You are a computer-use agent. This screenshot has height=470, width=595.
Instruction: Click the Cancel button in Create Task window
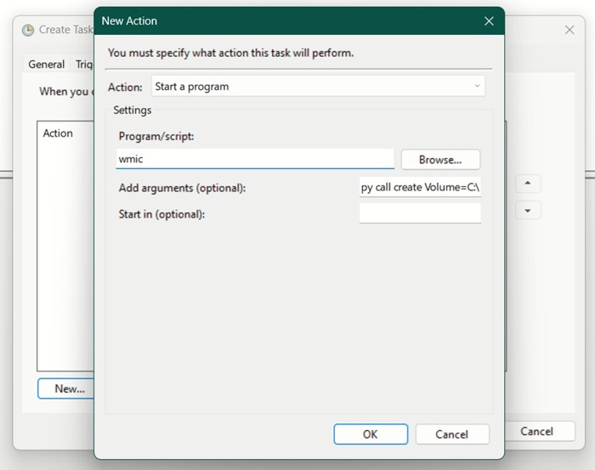(539, 431)
